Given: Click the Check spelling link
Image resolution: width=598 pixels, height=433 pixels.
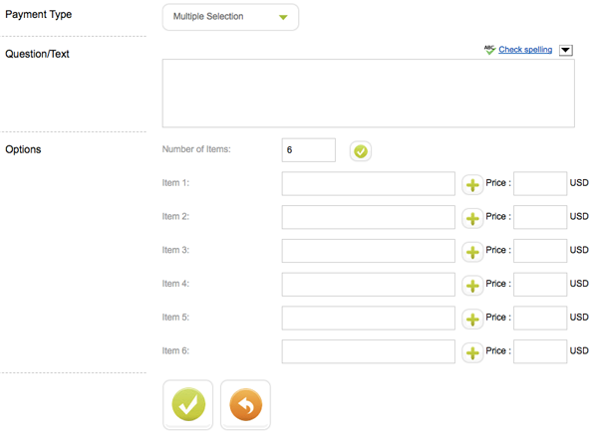Looking at the screenshot, I should [x=525, y=50].
